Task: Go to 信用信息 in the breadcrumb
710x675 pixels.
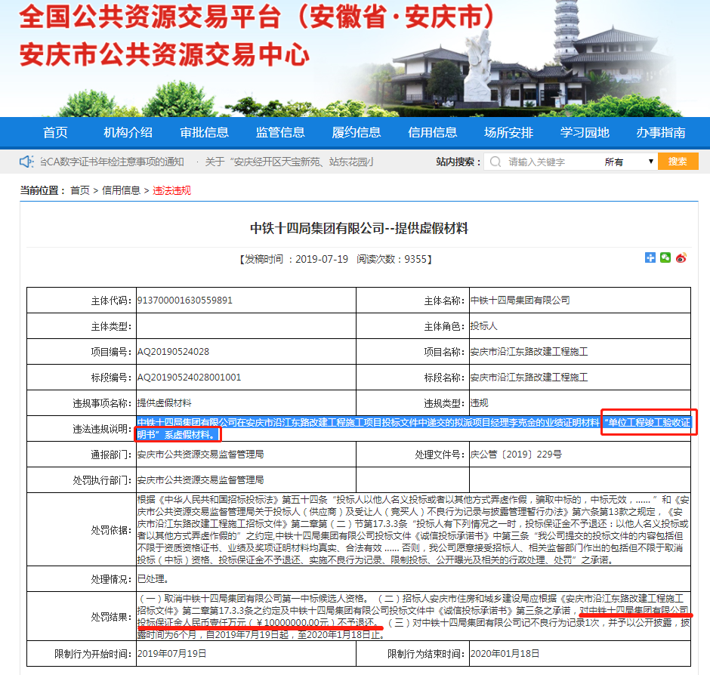Action: coord(121,190)
